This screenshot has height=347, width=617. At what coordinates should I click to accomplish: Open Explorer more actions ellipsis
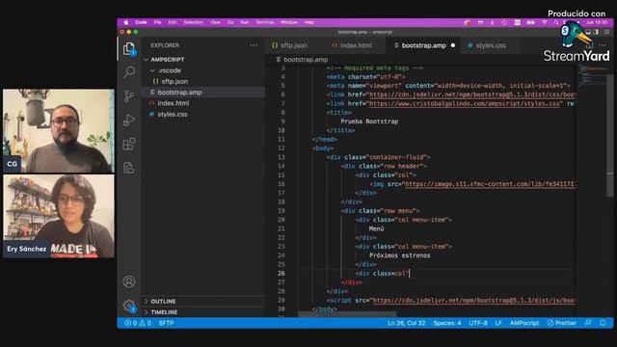click(x=254, y=45)
